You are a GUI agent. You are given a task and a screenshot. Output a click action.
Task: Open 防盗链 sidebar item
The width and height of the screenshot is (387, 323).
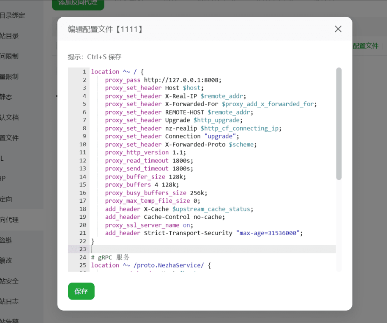pos(7,240)
